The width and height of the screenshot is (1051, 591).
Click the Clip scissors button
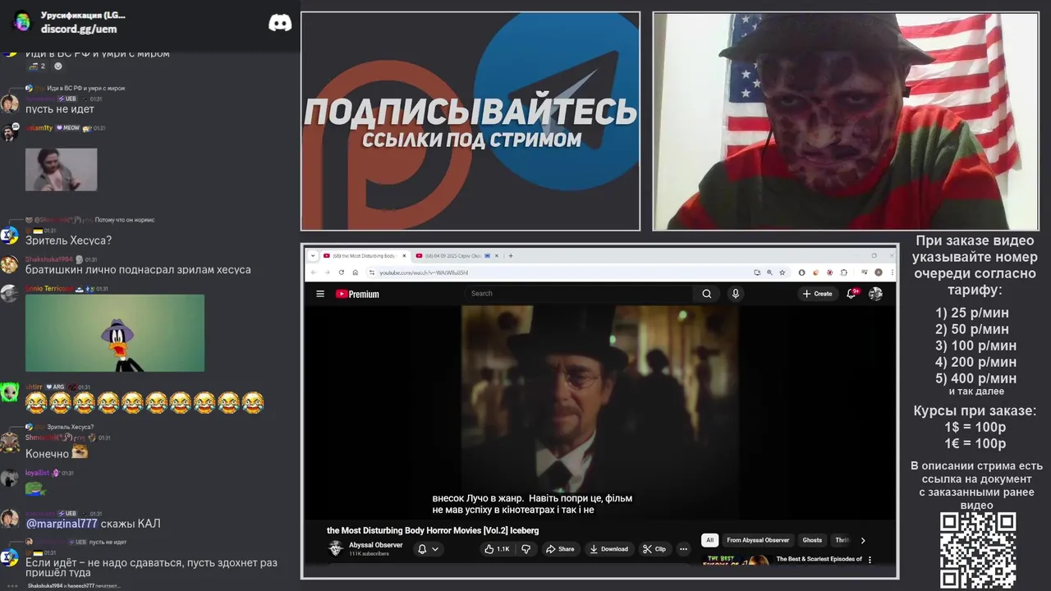click(x=654, y=549)
